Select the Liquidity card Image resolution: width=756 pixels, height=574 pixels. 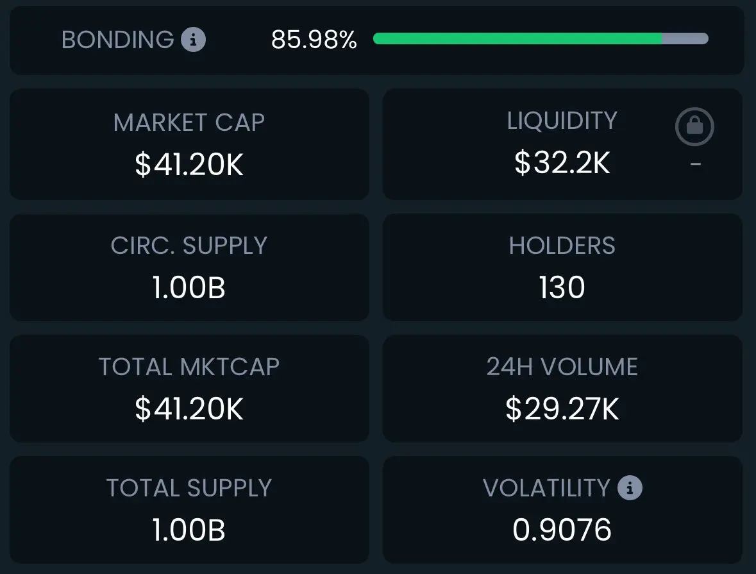point(562,144)
